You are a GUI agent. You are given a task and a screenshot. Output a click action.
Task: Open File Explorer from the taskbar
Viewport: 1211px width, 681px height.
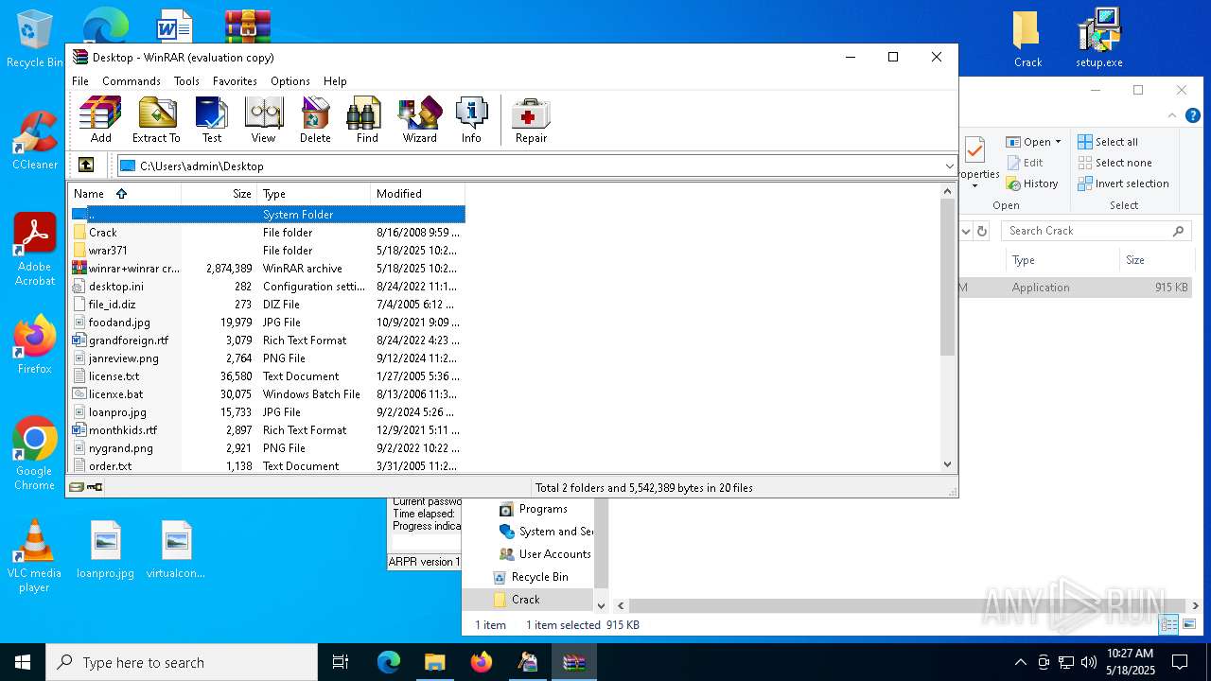(x=434, y=662)
